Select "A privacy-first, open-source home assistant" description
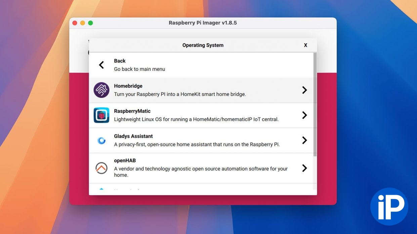This screenshot has height=234, width=417. tap(197, 144)
